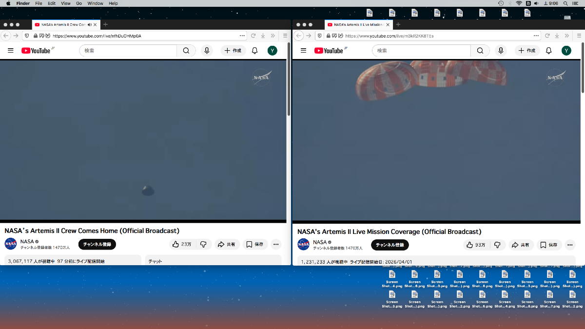
Task: Open Firefox hamburger menu in left window
Action: (x=285, y=36)
